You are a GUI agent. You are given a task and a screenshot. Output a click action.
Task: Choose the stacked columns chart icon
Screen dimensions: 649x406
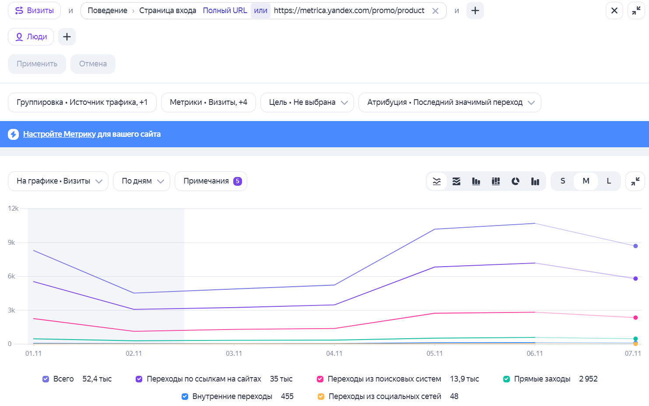point(496,181)
